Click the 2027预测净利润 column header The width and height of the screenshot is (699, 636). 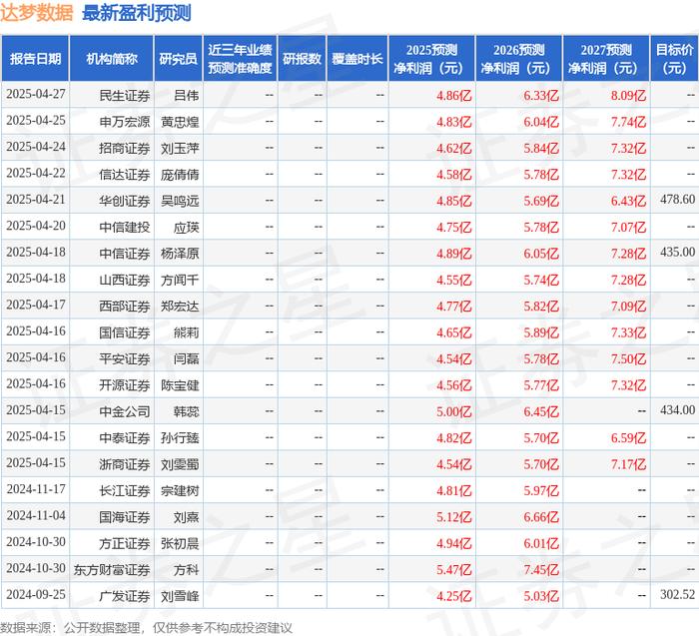click(x=606, y=59)
